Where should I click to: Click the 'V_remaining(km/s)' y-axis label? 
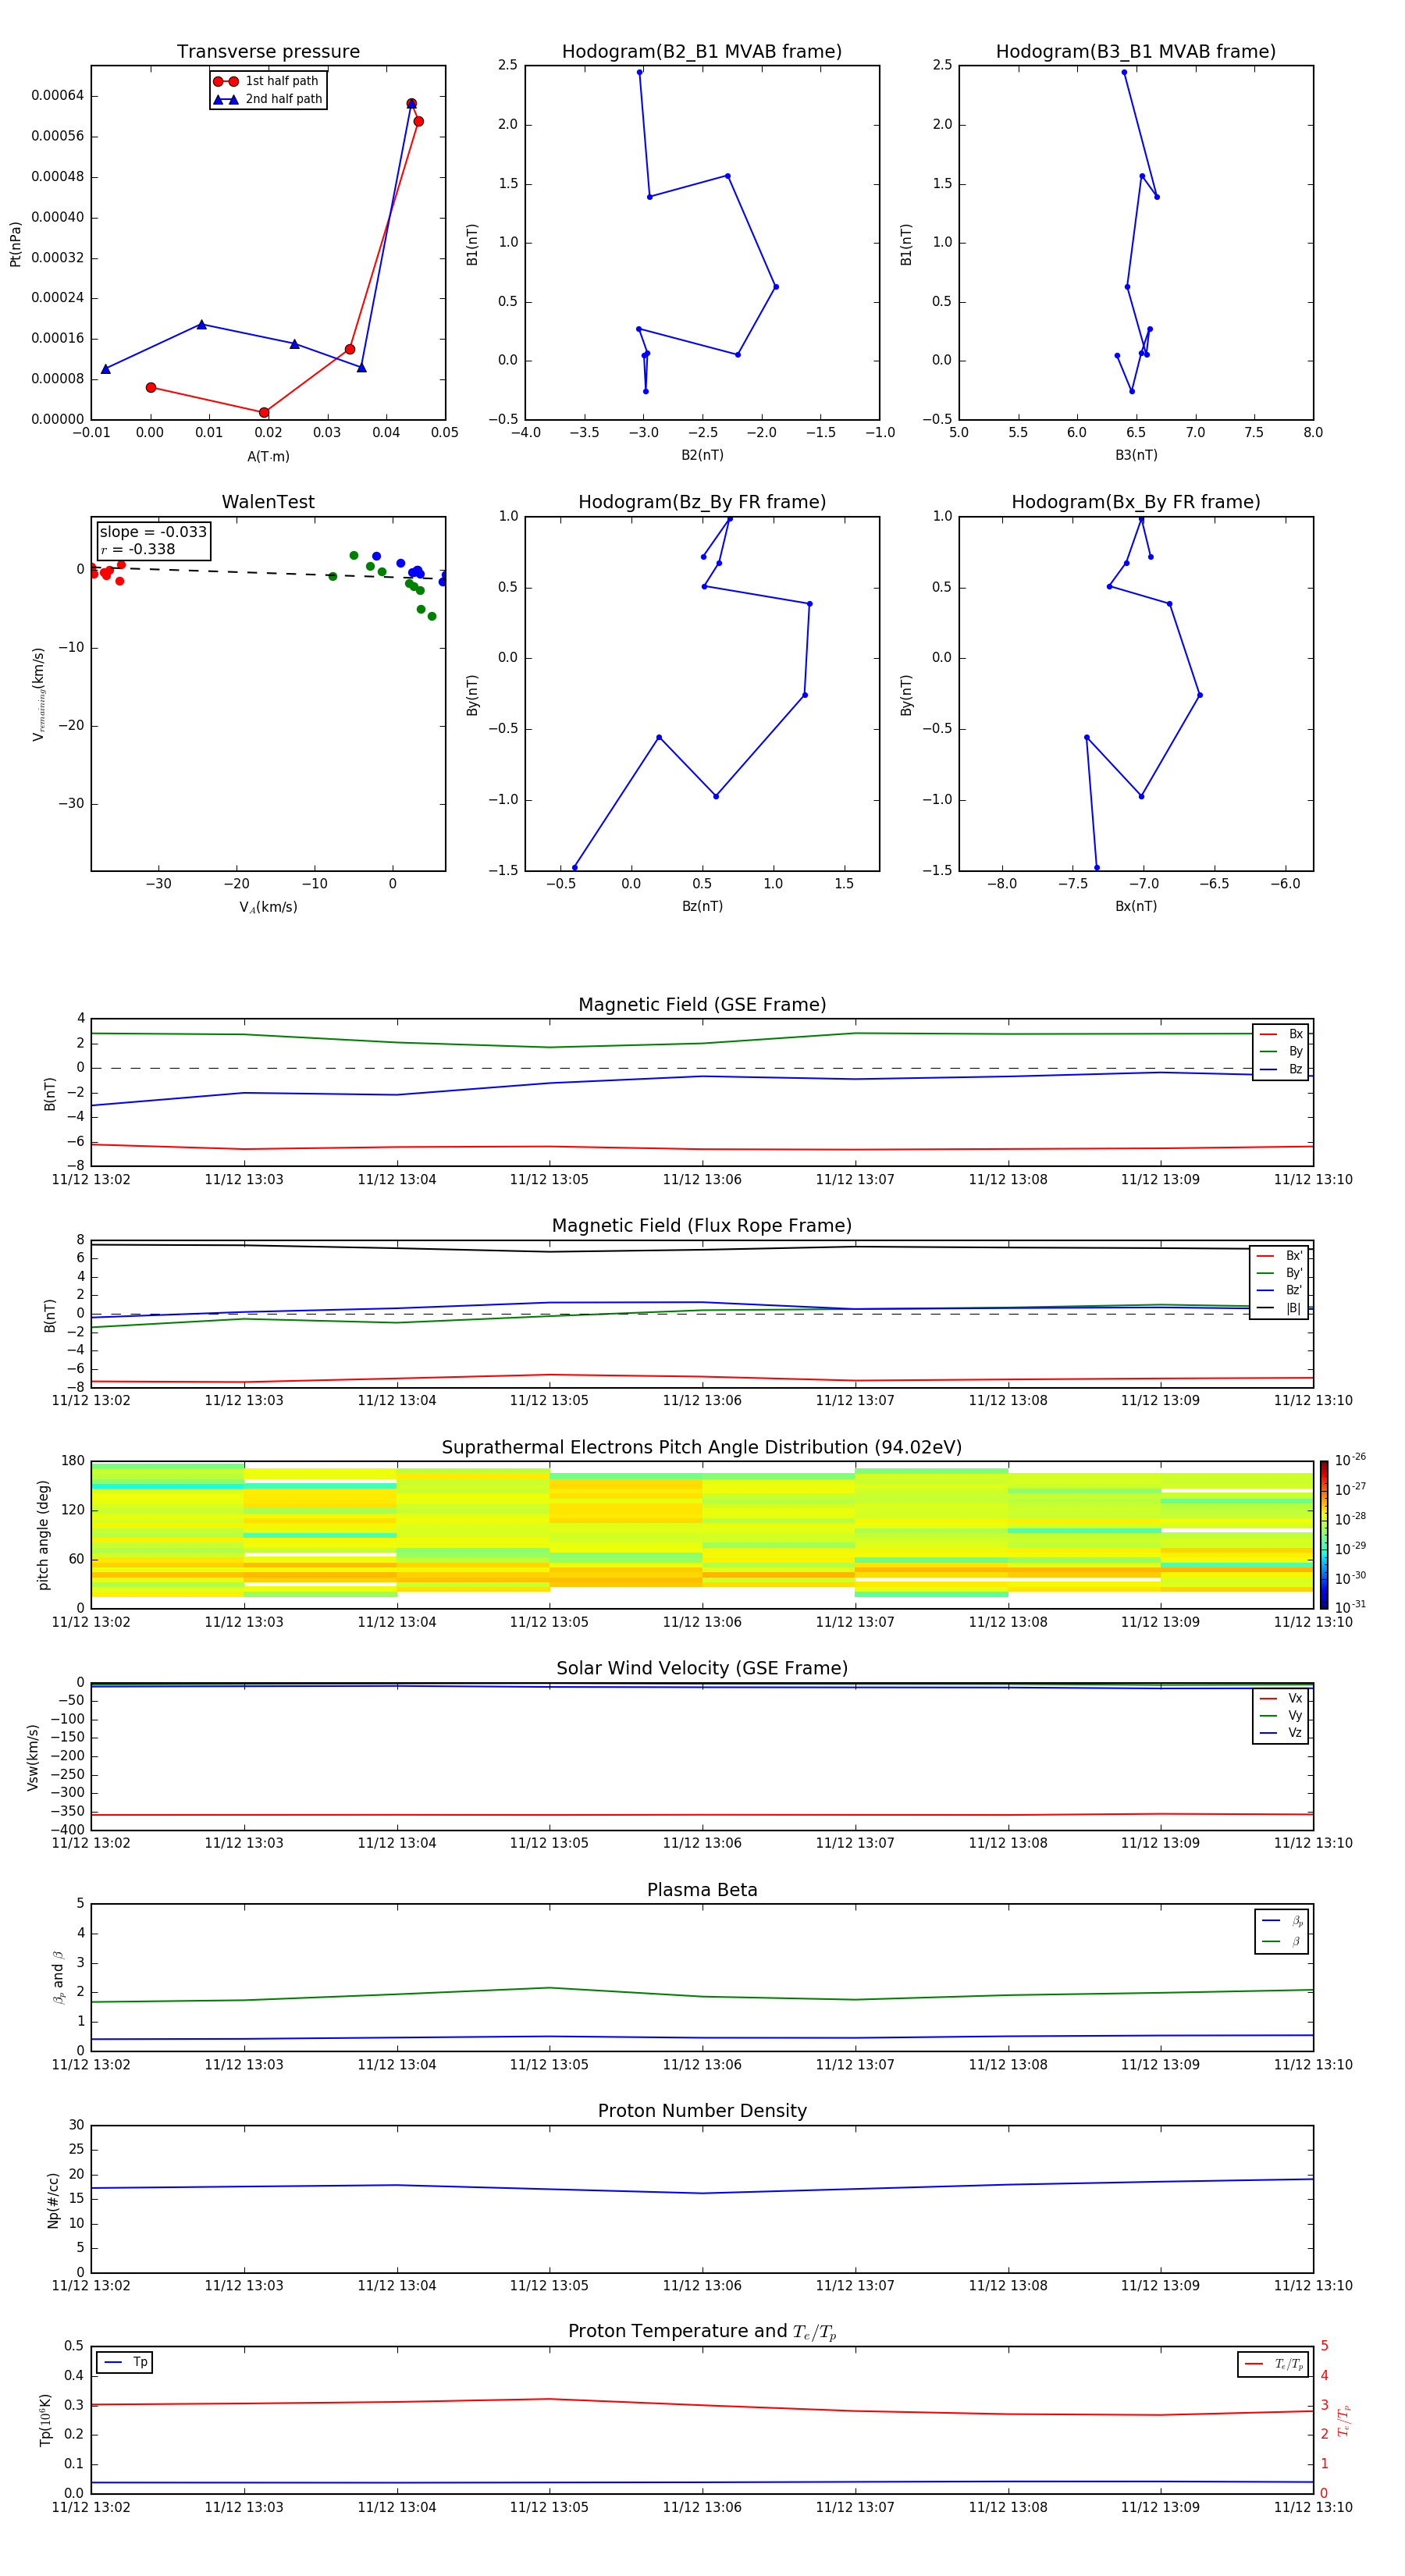click(x=38, y=694)
